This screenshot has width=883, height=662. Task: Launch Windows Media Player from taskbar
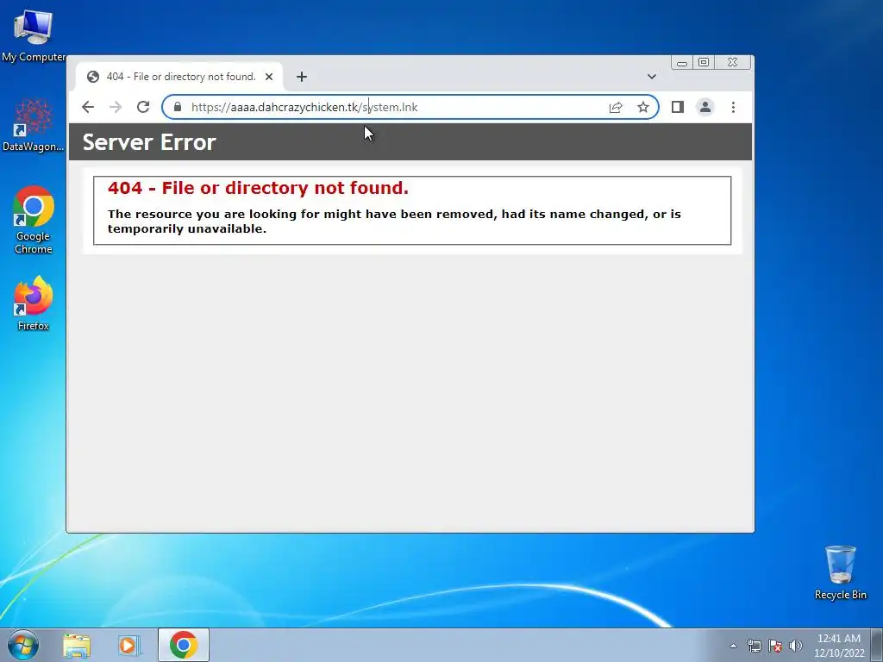pos(129,645)
